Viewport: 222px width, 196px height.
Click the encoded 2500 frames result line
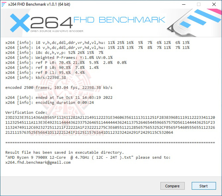tap(59, 88)
